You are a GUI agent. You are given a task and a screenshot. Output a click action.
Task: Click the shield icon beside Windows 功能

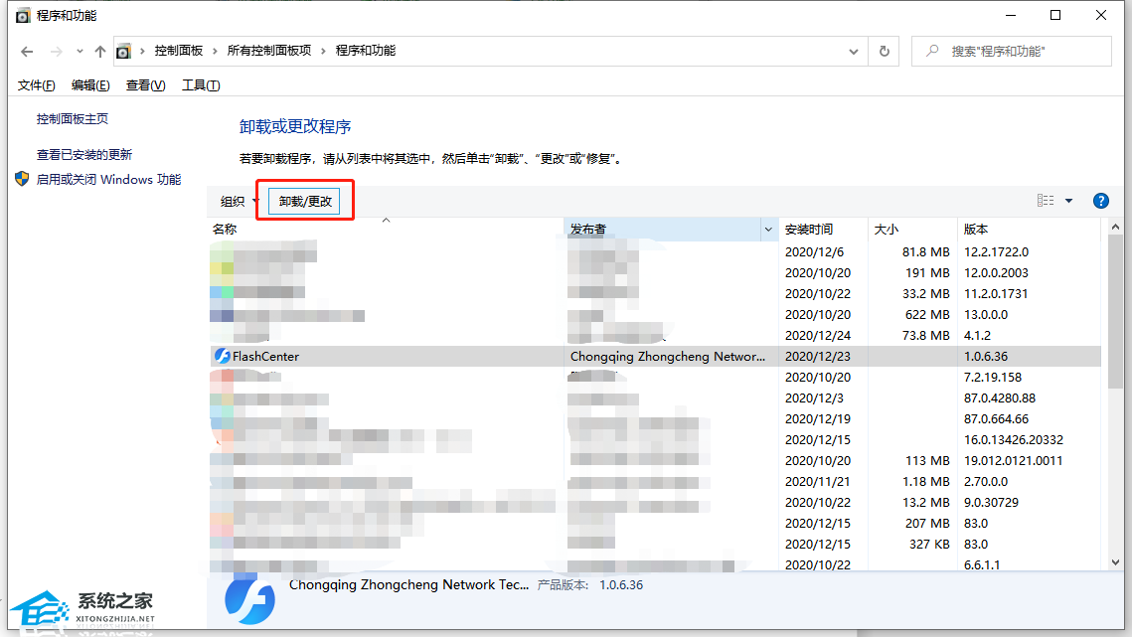pyautogui.click(x=22, y=179)
